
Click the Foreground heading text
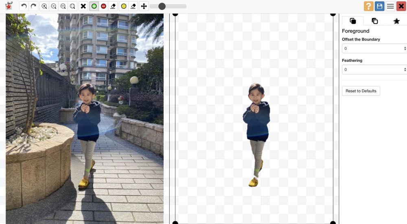(355, 31)
